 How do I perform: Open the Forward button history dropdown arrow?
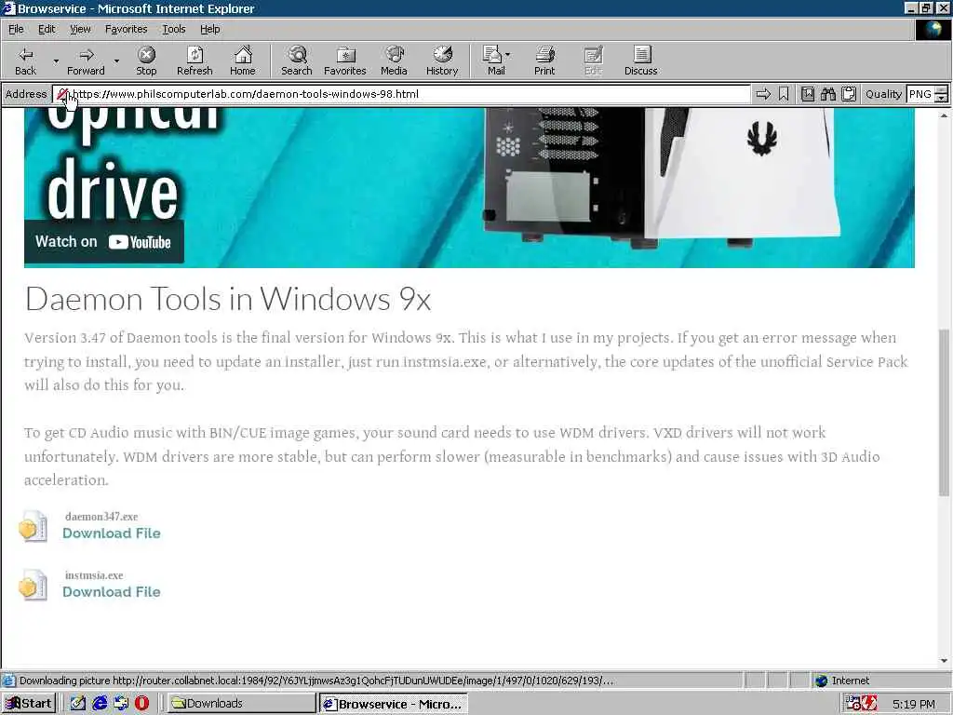pos(116,61)
